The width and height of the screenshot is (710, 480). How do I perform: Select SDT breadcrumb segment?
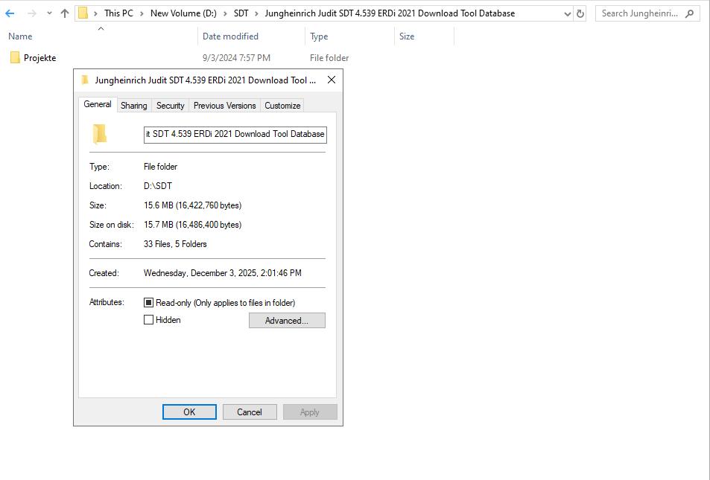click(241, 13)
